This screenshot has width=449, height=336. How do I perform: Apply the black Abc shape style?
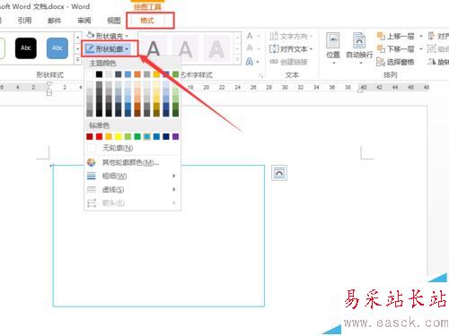coord(26,48)
